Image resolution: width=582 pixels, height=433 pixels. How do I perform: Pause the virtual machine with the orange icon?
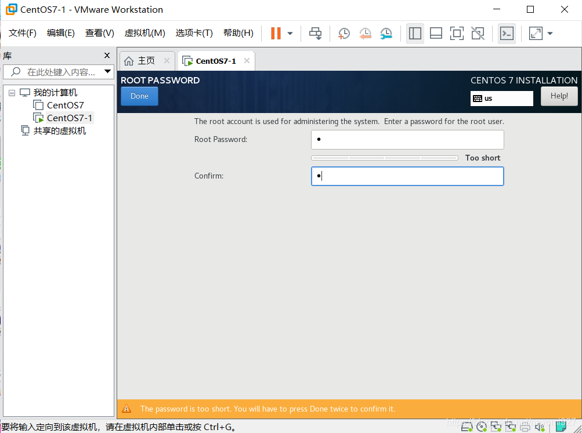[x=276, y=34]
